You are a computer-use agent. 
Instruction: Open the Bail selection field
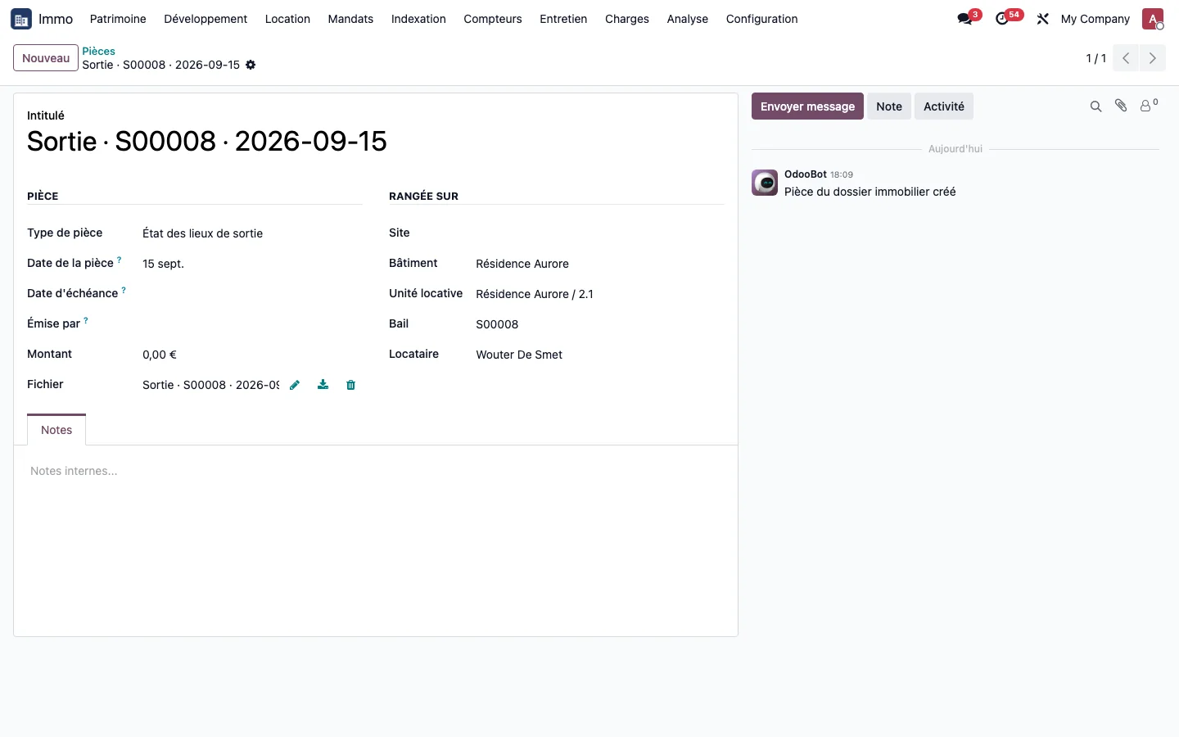point(600,324)
